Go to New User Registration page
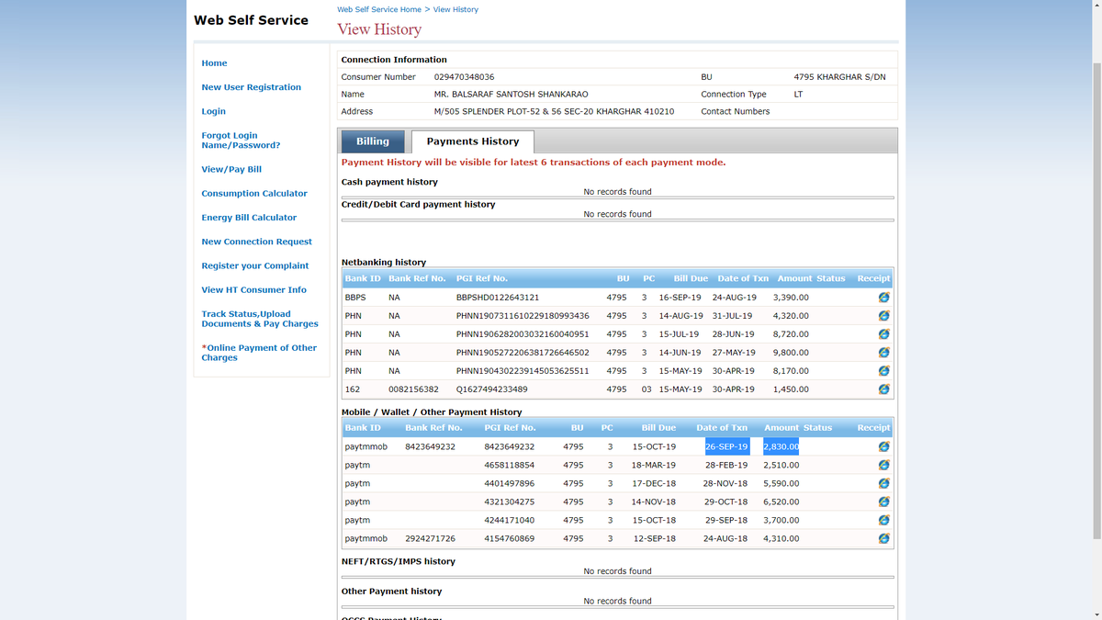 click(x=251, y=86)
